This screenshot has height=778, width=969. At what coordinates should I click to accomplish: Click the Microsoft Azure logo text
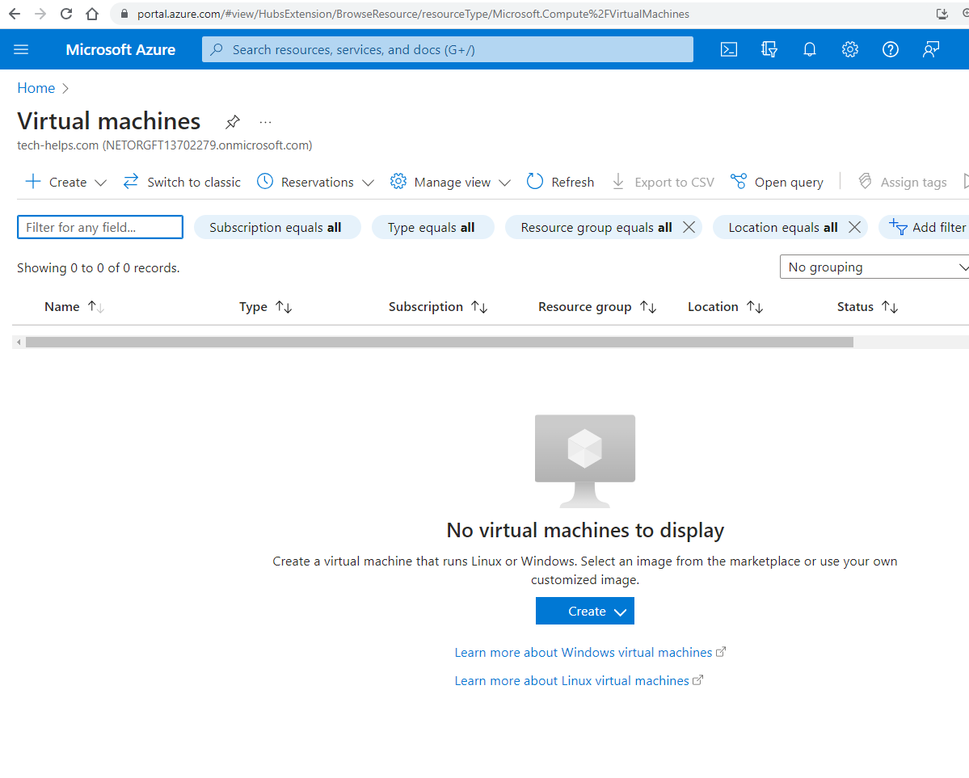(120, 49)
